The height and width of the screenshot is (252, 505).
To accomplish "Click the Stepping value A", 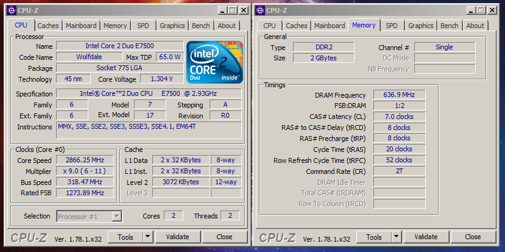I will pyautogui.click(x=225, y=104).
